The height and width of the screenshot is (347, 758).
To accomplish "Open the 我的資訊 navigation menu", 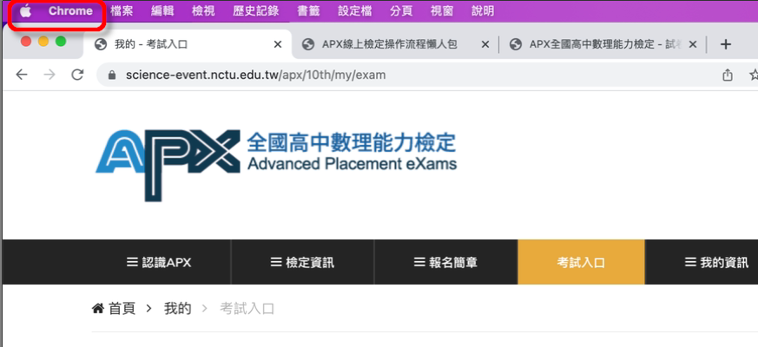I will point(717,263).
